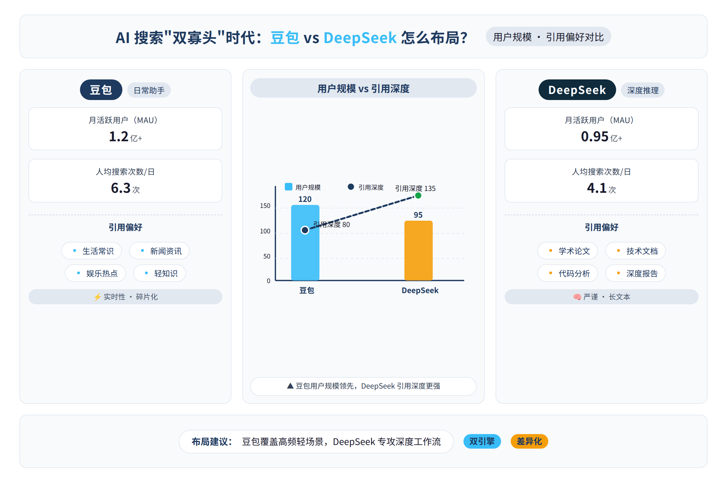The width and height of the screenshot is (727, 485).
Task: Click the 差异化 orange badge
Action: (529, 441)
